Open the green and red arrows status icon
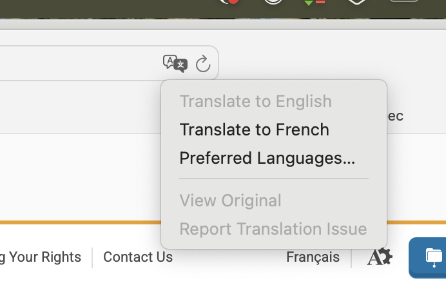The height and width of the screenshot is (294, 446). [314, 3]
